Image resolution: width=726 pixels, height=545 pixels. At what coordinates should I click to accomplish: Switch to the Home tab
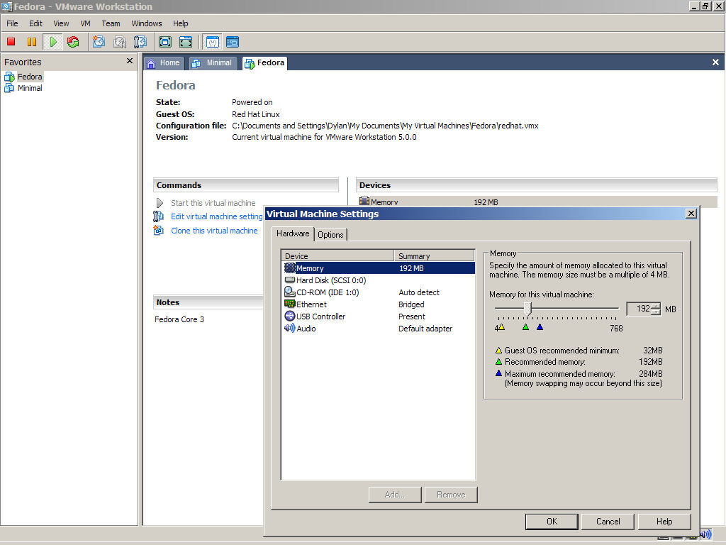164,63
